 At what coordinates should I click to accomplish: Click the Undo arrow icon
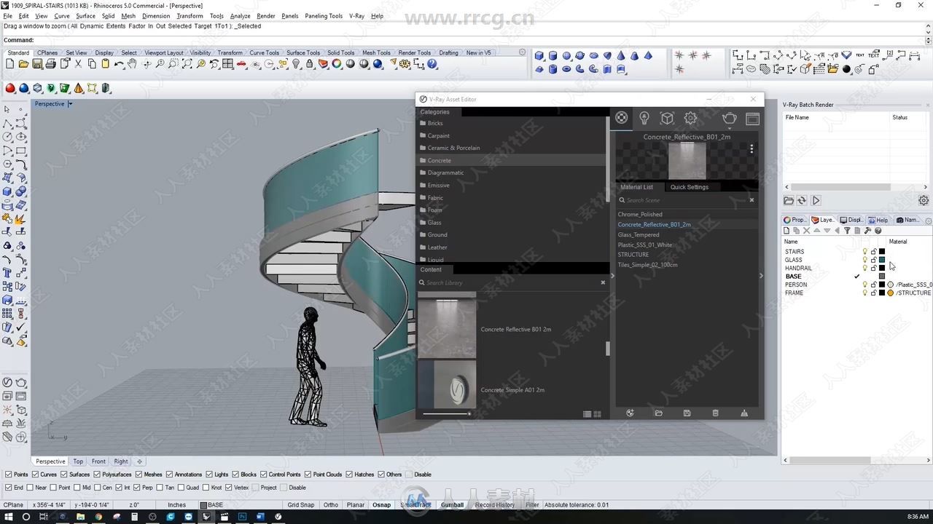pos(119,64)
